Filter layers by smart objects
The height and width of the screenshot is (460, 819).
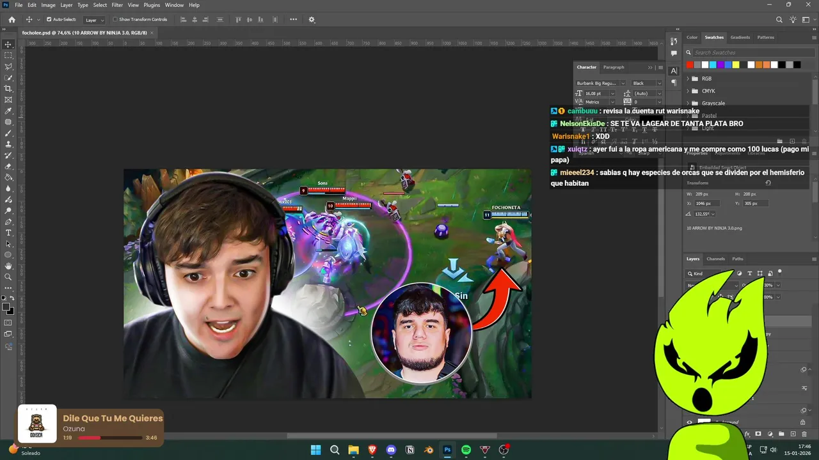[x=770, y=273]
